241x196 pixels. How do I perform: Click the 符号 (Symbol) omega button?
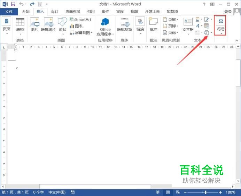coord(221,21)
